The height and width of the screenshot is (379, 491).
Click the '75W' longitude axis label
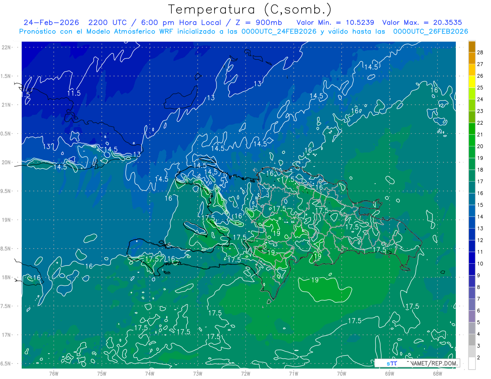102,373
